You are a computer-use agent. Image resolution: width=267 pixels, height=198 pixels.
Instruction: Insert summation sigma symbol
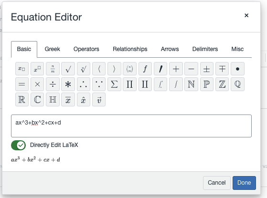(x=114, y=84)
